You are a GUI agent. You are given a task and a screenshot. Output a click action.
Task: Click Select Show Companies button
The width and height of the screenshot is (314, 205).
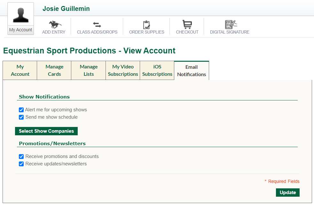[x=46, y=131]
